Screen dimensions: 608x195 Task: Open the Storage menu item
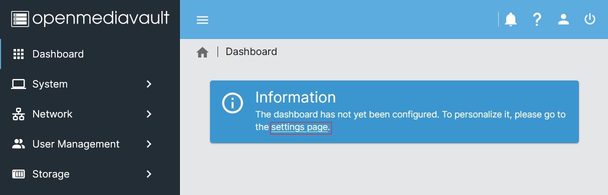(90, 174)
